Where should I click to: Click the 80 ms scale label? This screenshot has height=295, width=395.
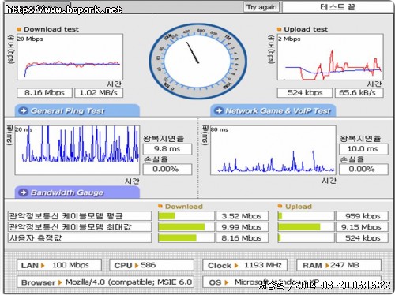220,129
